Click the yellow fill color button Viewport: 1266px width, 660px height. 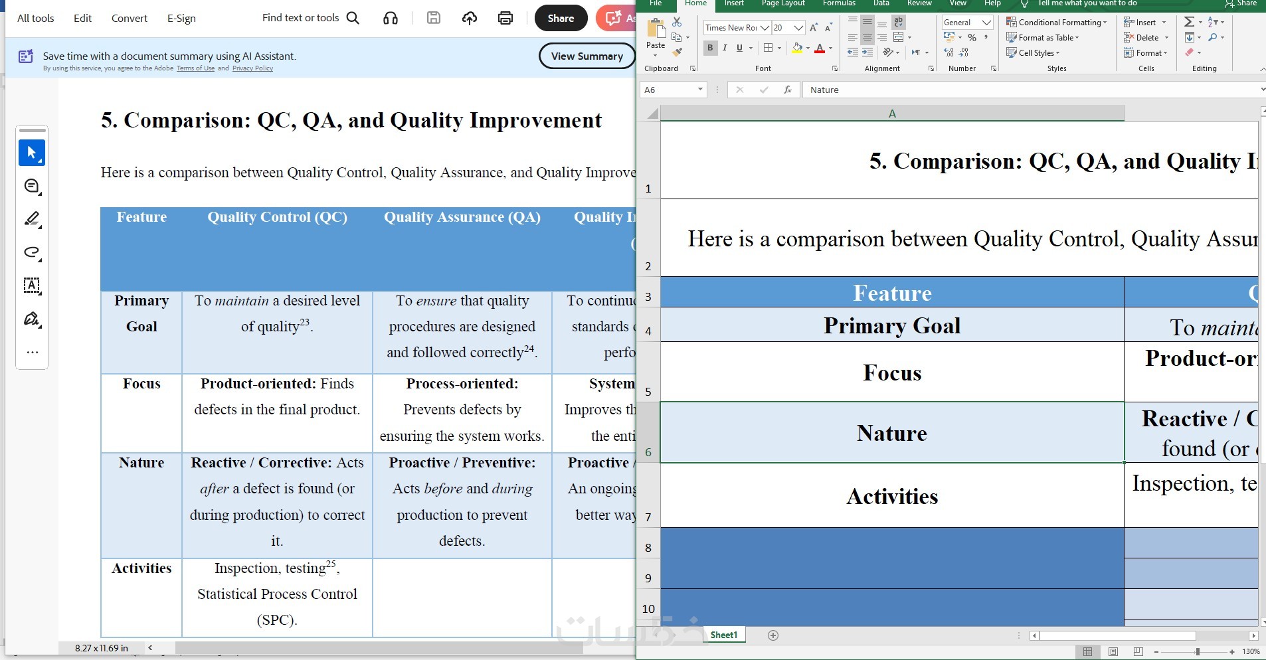coord(797,48)
